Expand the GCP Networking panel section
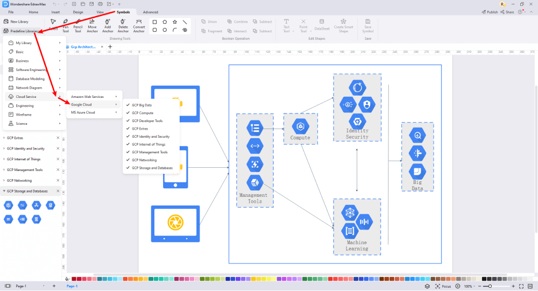The image size is (538, 291). click(4, 181)
